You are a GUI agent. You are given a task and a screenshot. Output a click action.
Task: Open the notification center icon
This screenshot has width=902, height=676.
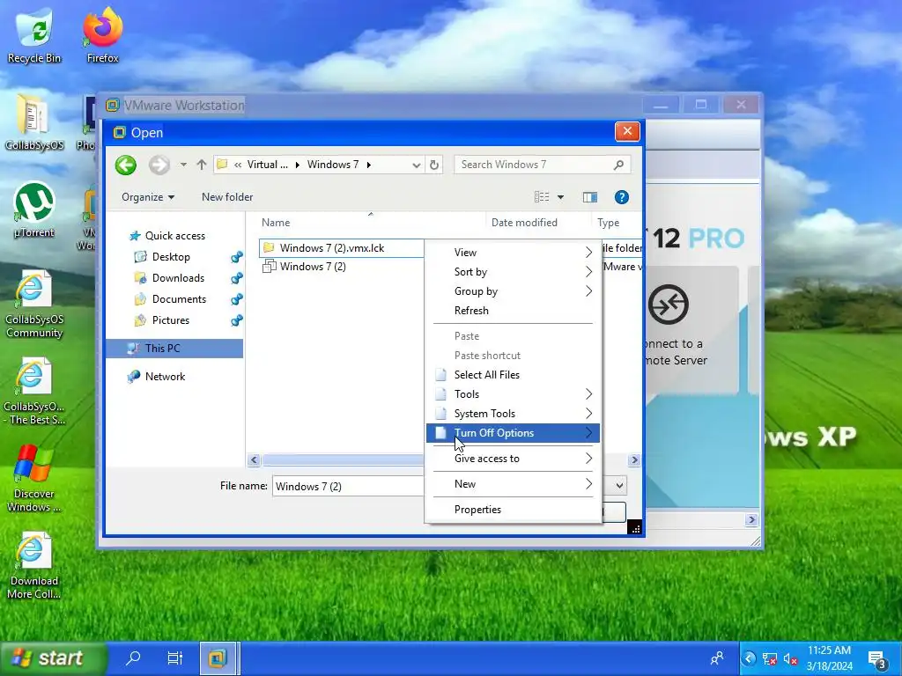pyautogui.click(x=878, y=660)
